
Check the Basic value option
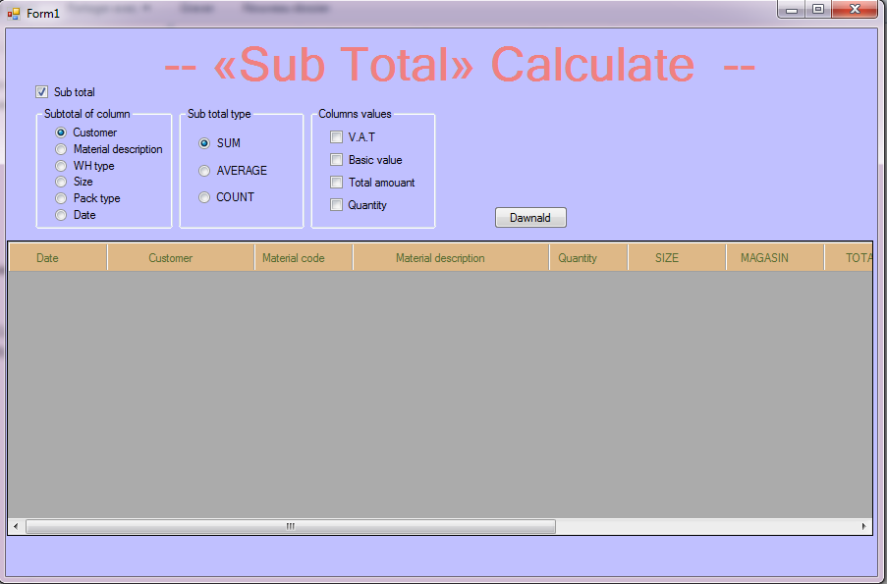(x=336, y=159)
